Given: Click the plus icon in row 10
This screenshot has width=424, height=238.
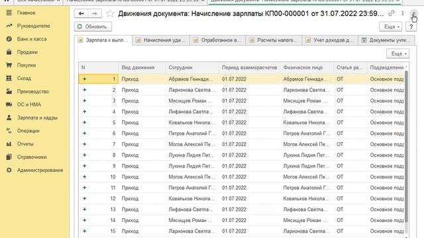Looking at the screenshot, I should (x=84, y=177).
